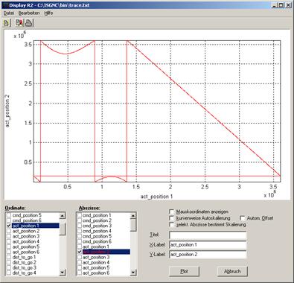Check cmd_position 5 in the Ordinate list
Screen dimensions: 294x283
[9, 215]
